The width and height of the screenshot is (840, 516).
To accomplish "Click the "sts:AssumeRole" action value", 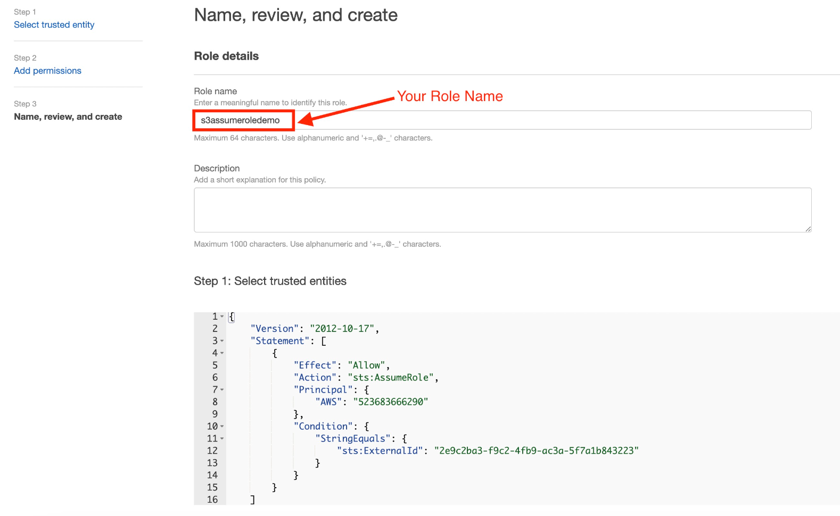I will tap(392, 378).
